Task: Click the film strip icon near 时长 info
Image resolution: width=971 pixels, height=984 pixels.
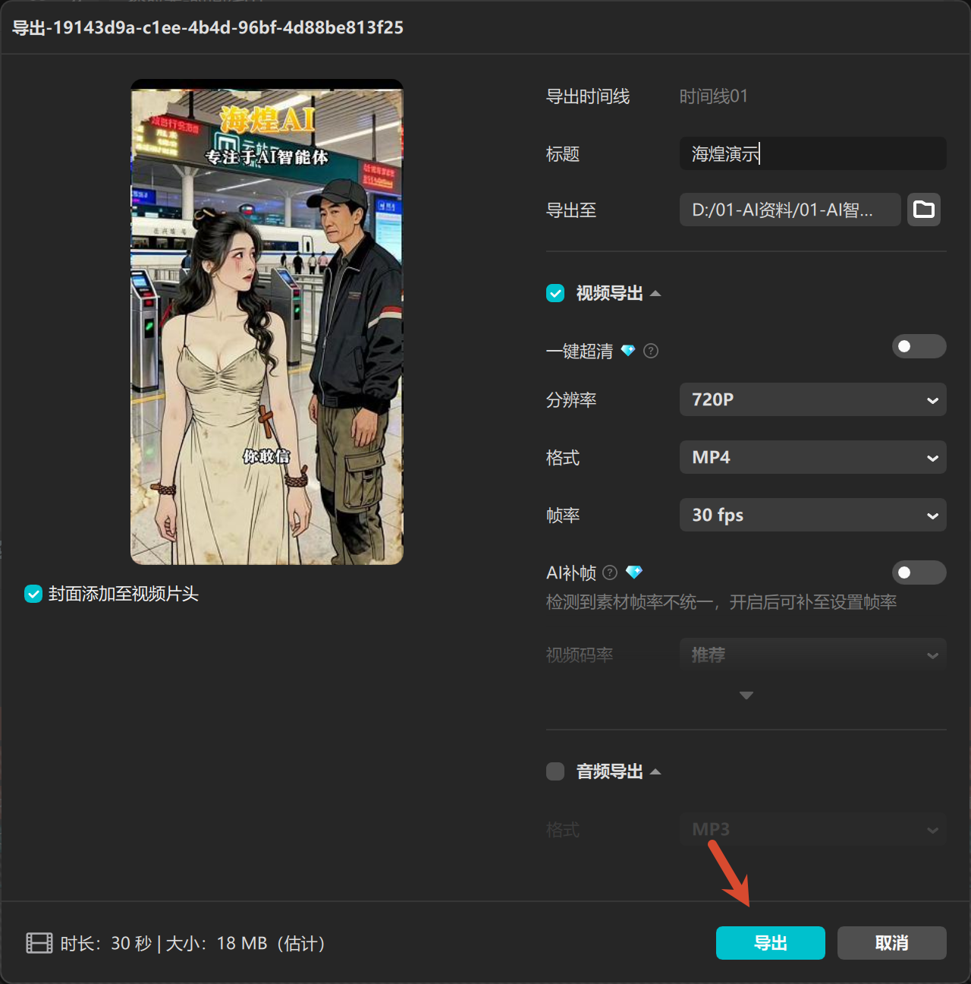Action: (38, 943)
